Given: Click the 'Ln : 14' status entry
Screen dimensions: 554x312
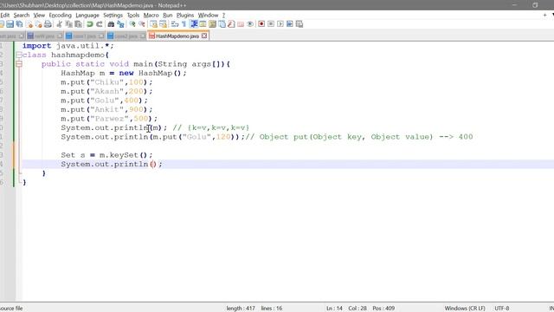Looking at the screenshot, I should 334,309.
